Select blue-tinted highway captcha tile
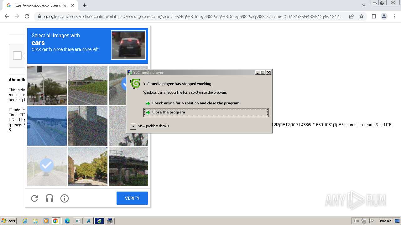This screenshot has height=225, width=401. pyautogui.click(x=47, y=126)
